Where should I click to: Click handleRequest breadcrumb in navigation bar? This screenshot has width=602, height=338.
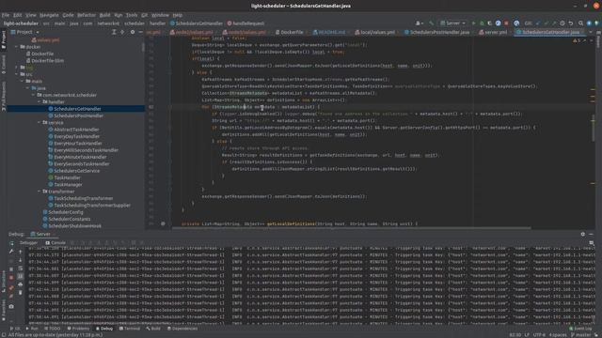click(246, 23)
